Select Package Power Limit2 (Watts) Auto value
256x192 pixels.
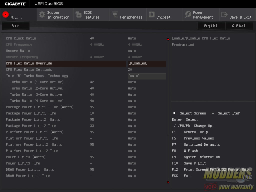click(x=132, y=120)
